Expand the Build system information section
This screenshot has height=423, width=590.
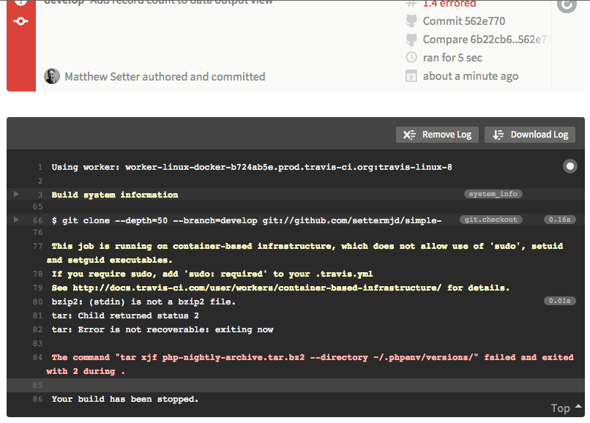(x=16, y=195)
